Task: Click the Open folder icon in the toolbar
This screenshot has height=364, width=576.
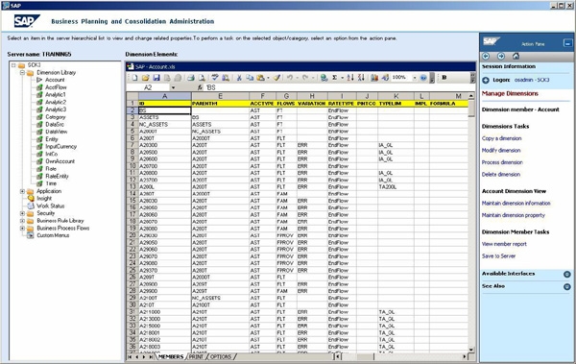Action: [x=146, y=78]
